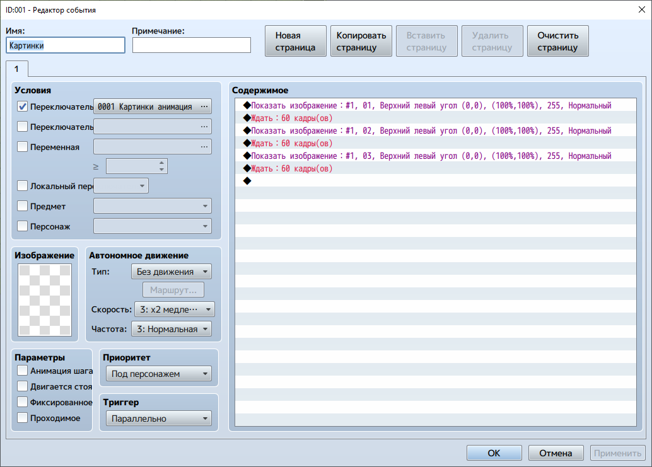
Task: Click the Удалить страницу button
Action: tap(492, 41)
